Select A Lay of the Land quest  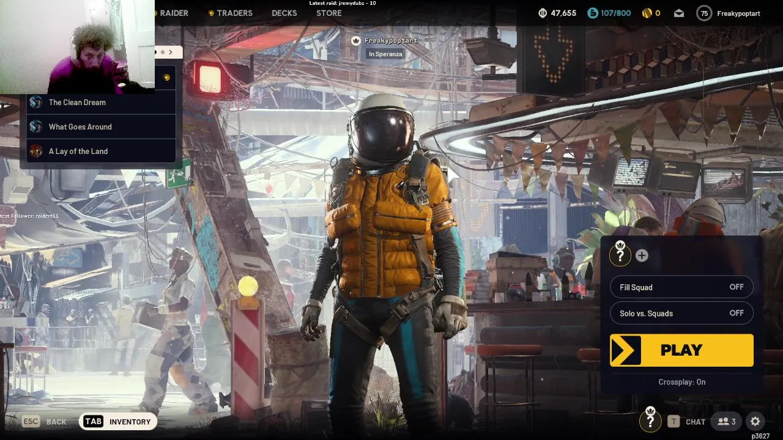click(x=101, y=151)
